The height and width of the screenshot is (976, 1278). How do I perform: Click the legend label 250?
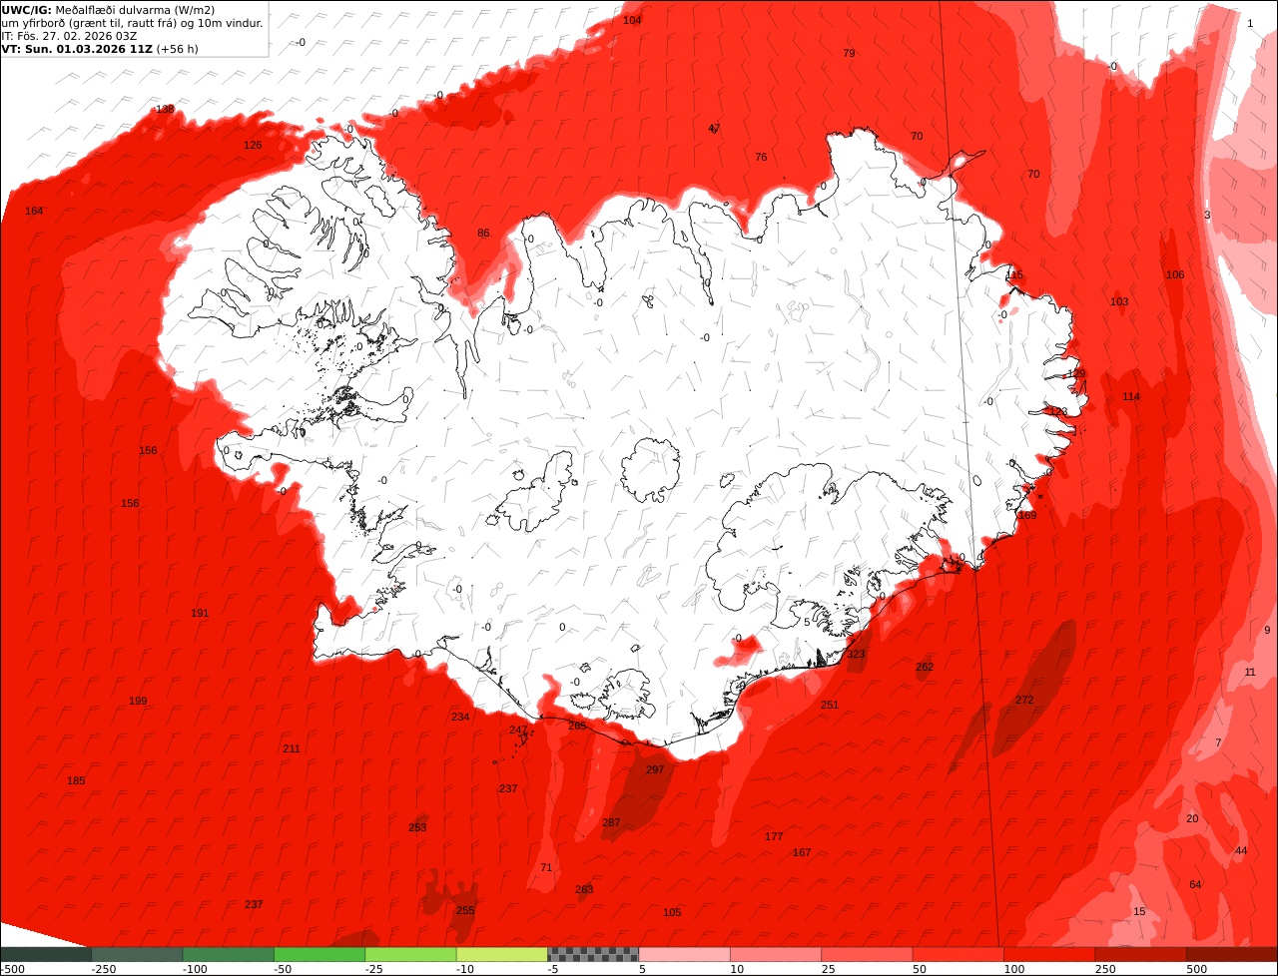pyautogui.click(x=1105, y=969)
